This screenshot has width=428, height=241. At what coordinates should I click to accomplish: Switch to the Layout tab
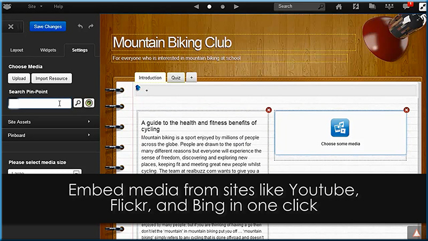pyautogui.click(x=17, y=50)
